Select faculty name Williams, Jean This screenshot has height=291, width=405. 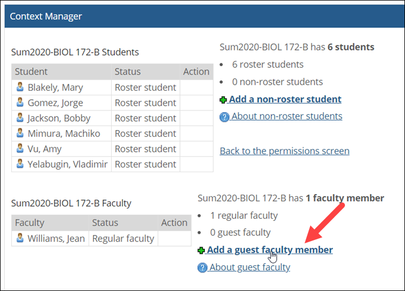coord(56,238)
